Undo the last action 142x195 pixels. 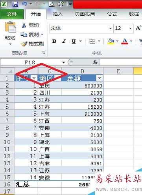(x=24, y=4)
